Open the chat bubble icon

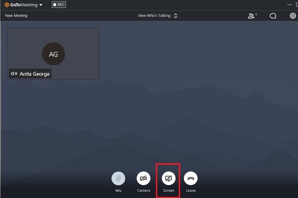click(273, 16)
